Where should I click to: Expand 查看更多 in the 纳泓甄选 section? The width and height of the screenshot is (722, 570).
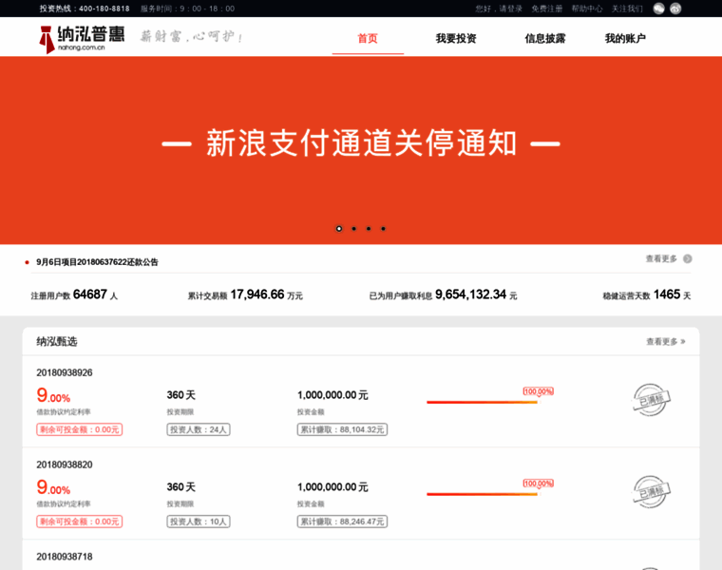[x=665, y=341]
